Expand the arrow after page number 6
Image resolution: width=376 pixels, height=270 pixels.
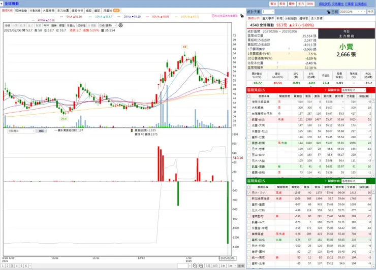30,266
